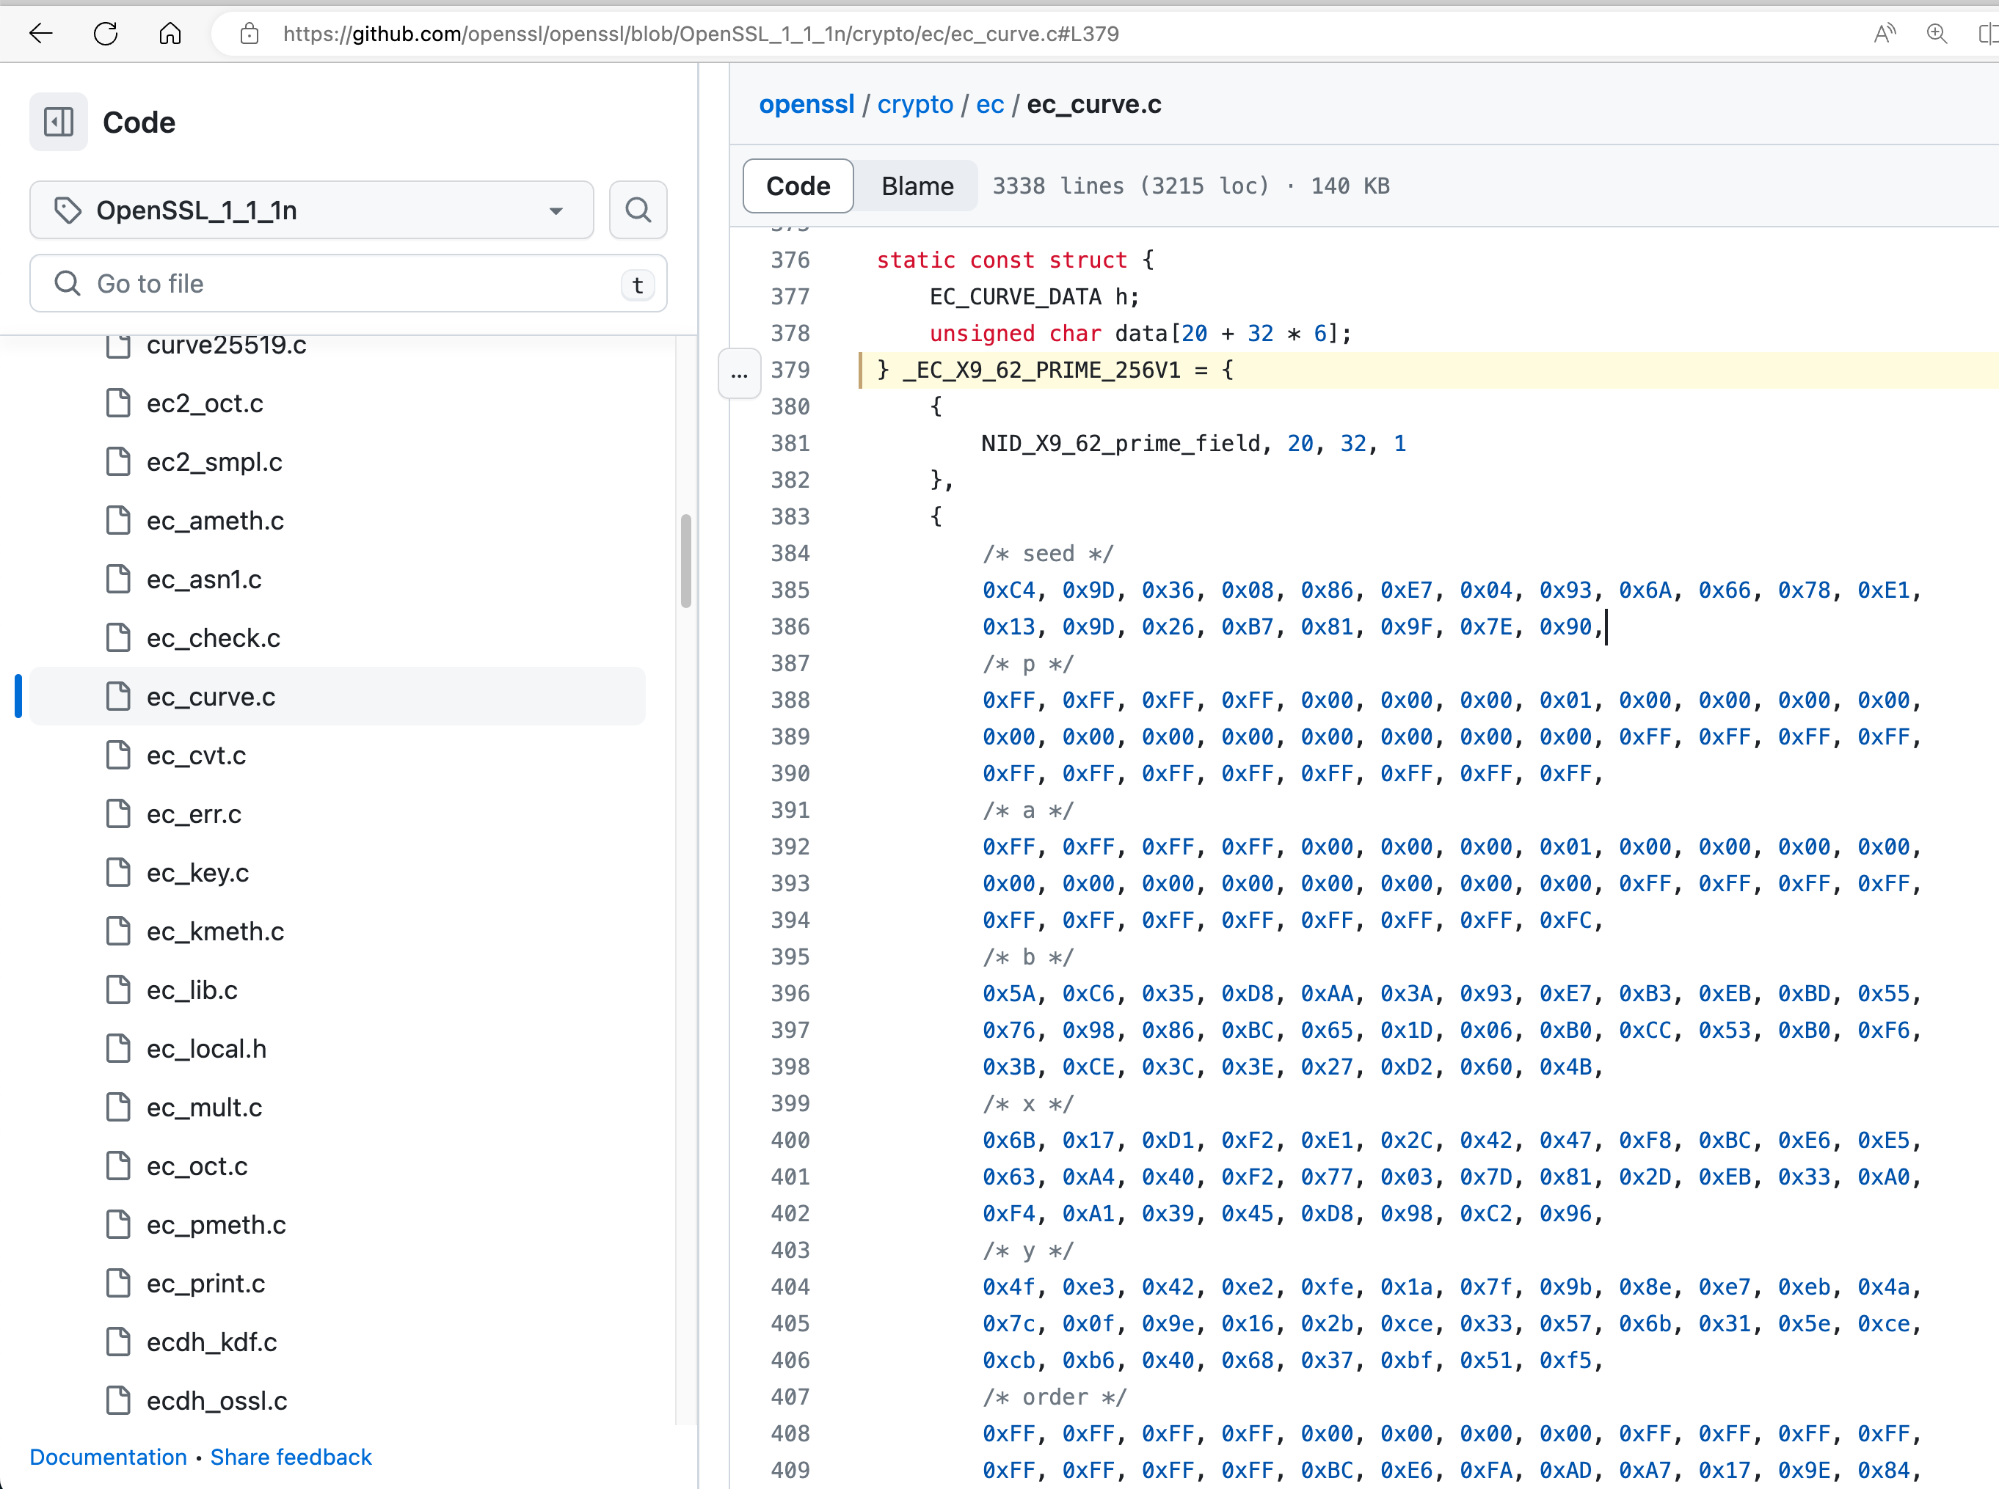Switch to the Blame view tab
Image resolution: width=1999 pixels, height=1489 pixels.
click(917, 186)
